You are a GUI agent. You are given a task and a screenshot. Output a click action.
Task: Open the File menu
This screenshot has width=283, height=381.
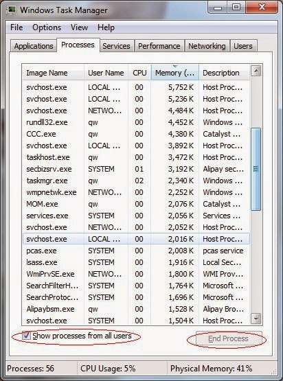[x=16, y=27]
